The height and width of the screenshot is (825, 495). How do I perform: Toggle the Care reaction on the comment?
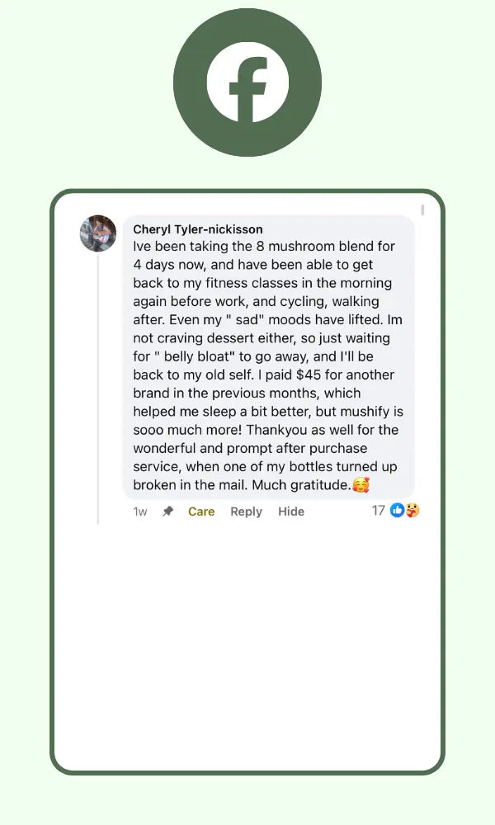point(201,511)
